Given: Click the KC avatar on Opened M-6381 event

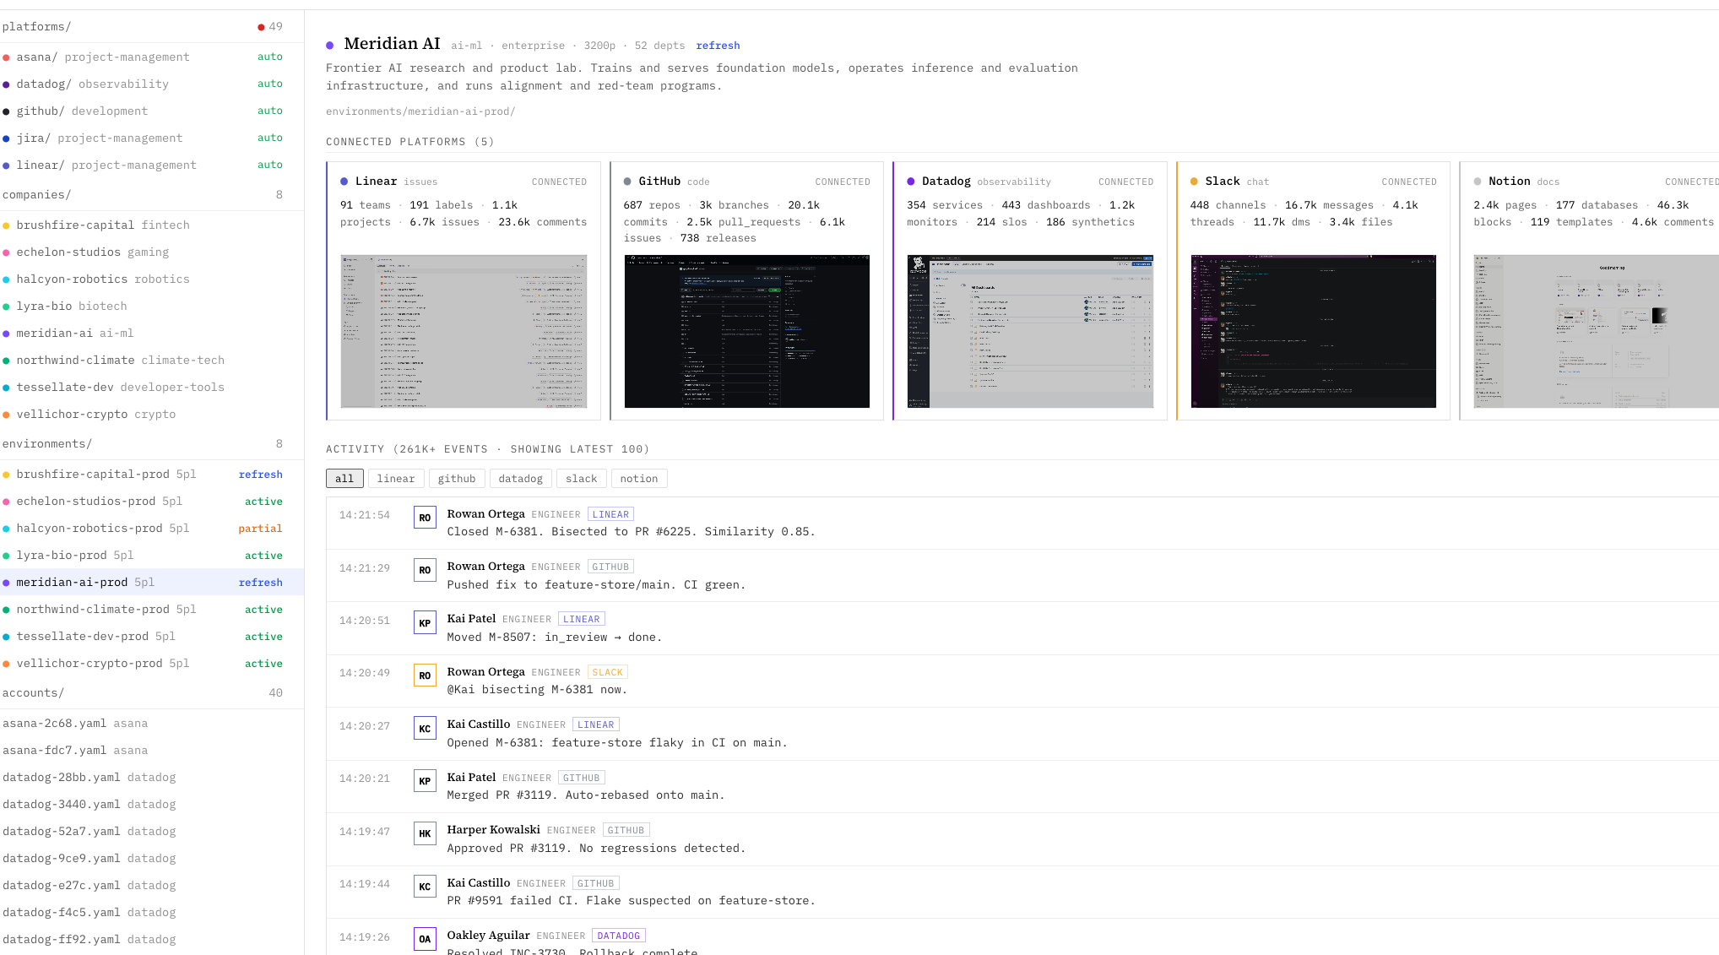Looking at the screenshot, I should tap(425, 728).
